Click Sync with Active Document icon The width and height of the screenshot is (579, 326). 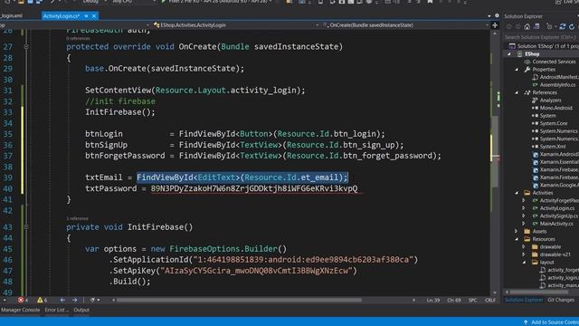[563, 26]
